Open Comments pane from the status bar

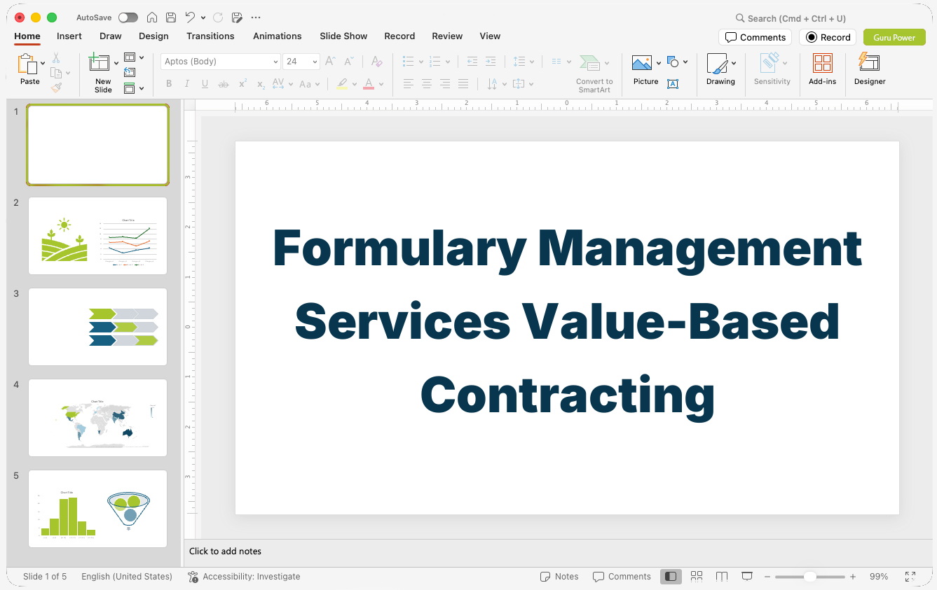[x=622, y=577]
